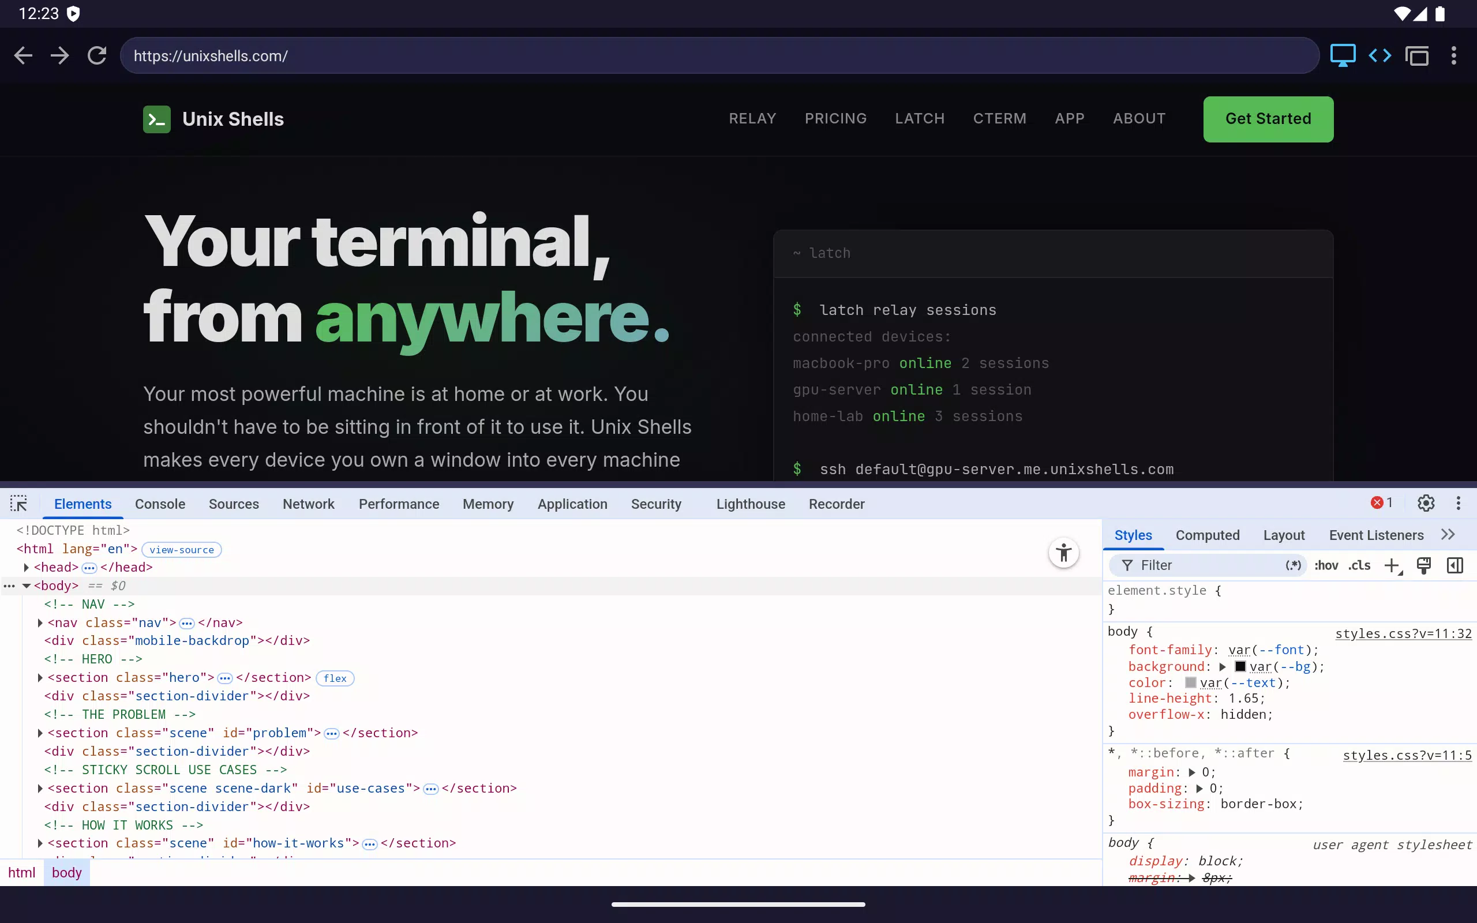Expand the margin: 0 shorthand triangle
1477x923 pixels.
(1192, 772)
